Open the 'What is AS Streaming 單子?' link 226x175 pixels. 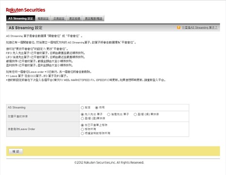coord(199,28)
